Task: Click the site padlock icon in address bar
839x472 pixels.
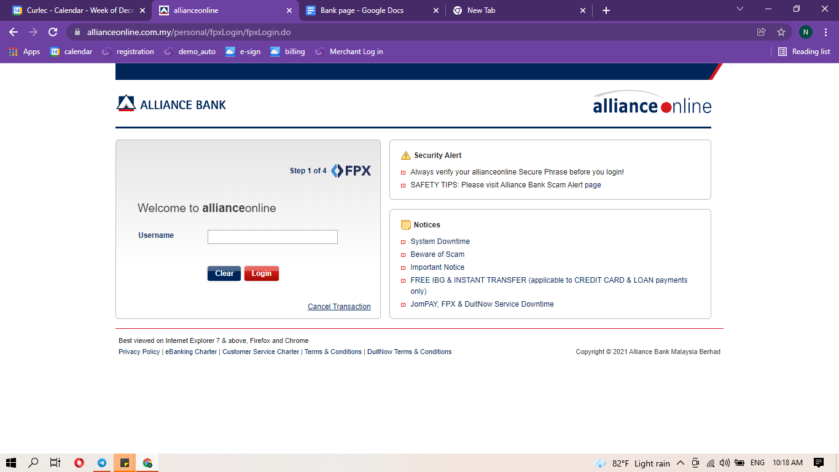Action: tap(77, 32)
